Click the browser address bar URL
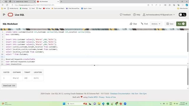Screen dimensions: 189x106 pos(35,5)
